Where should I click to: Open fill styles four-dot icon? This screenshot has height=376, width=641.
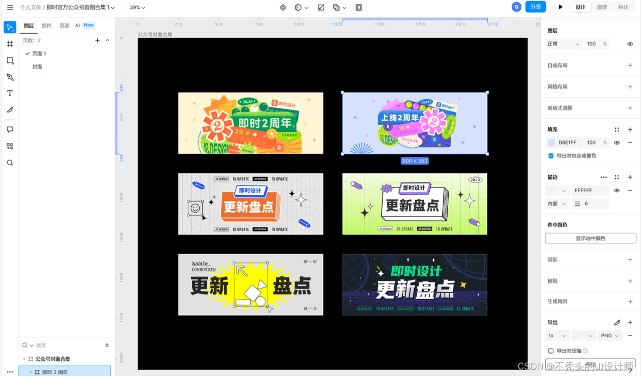(617, 129)
